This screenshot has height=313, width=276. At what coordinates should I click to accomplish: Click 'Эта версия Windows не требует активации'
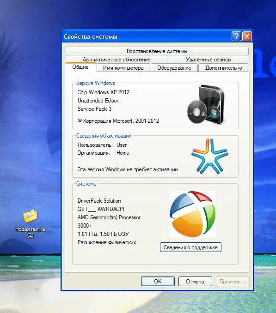click(x=128, y=169)
